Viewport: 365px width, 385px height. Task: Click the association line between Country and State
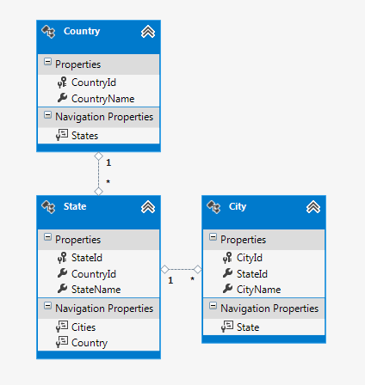99,174
